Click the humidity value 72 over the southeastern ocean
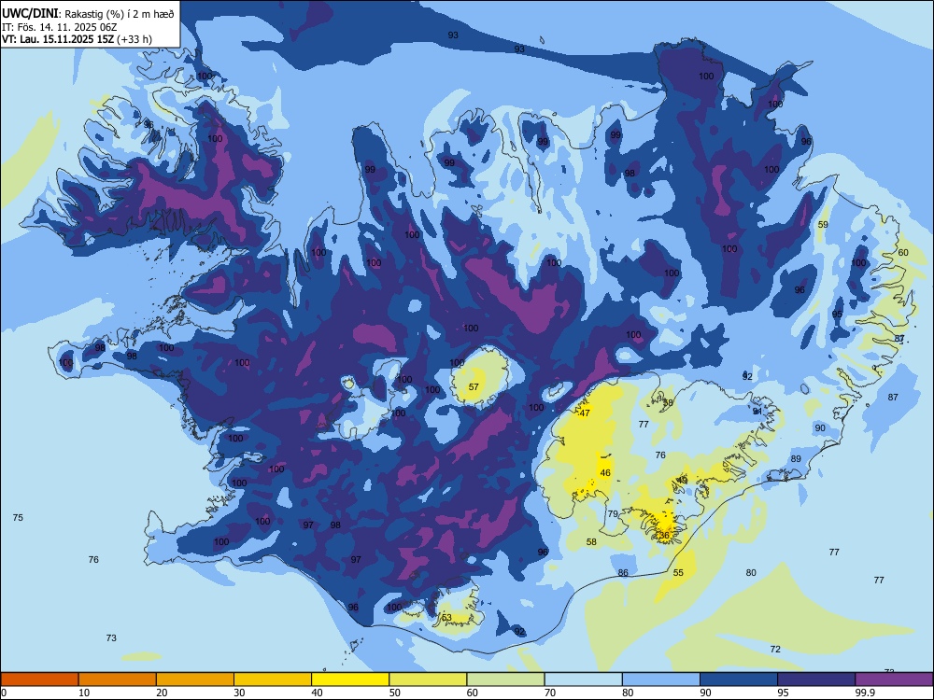The height and width of the screenshot is (700, 934). 775,650
